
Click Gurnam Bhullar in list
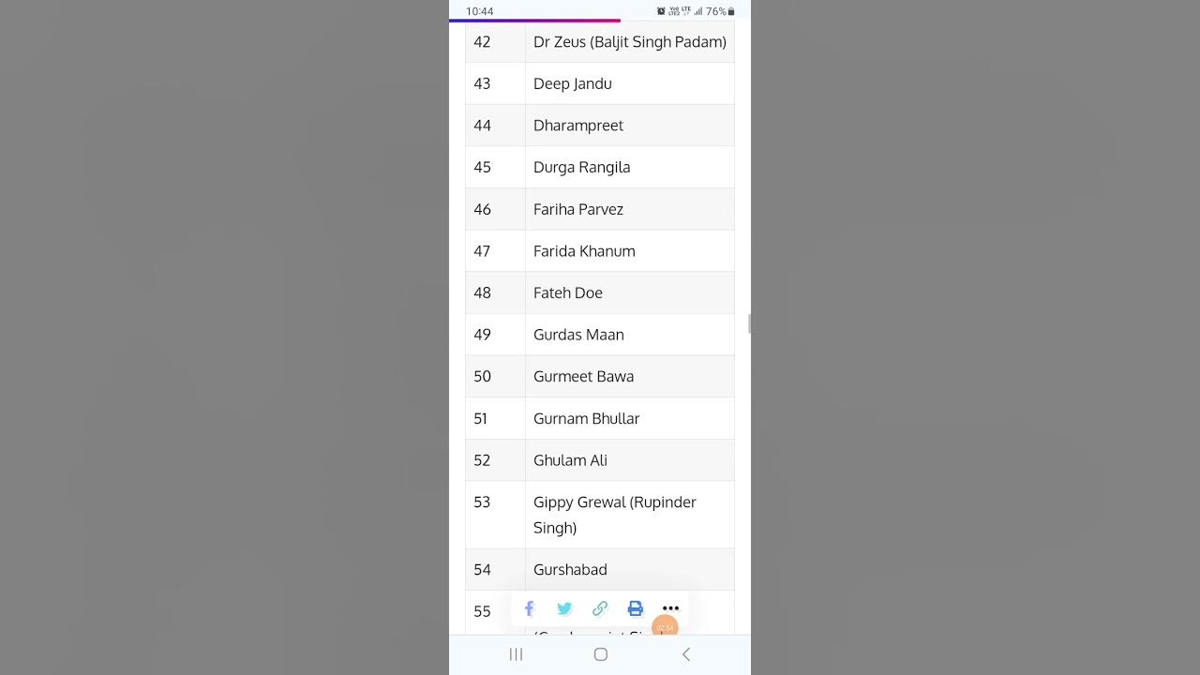[586, 418]
